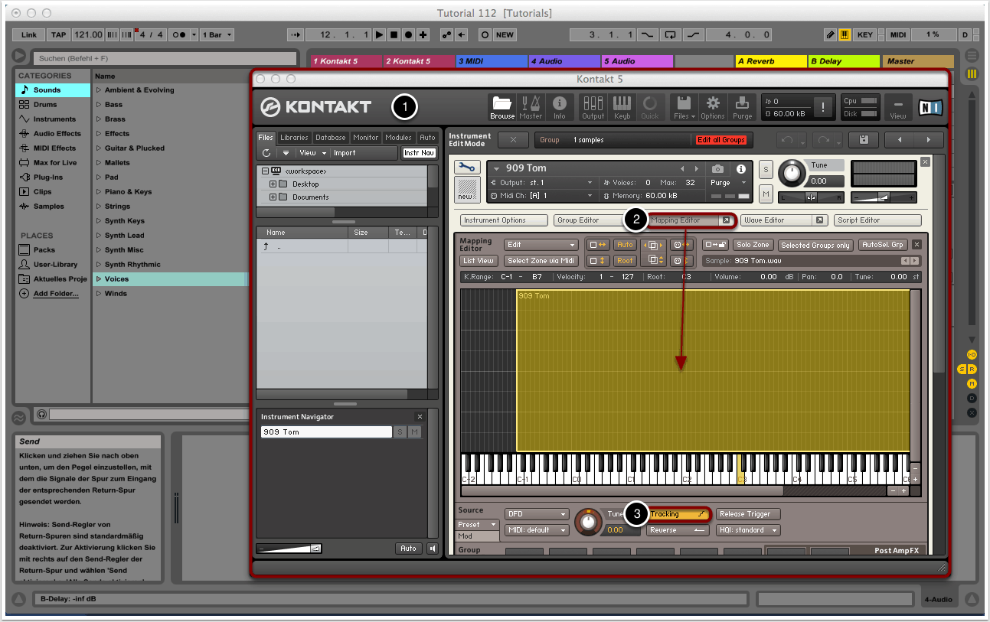Viewport: 990px width, 622px height.
Task: Enable the Reverse playback button
Action: (x=679, y=530)
